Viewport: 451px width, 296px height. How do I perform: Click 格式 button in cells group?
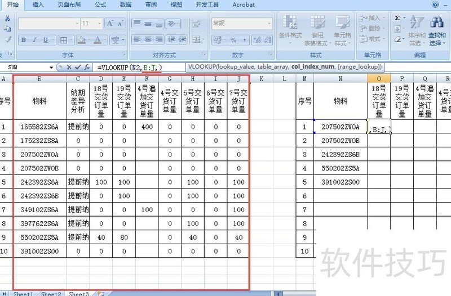point(372,39)
